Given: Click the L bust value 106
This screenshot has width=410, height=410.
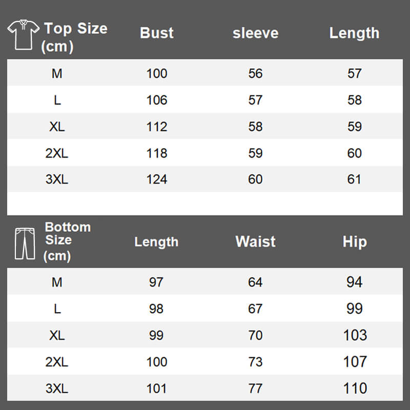Looking at the screenshot, I should click(156, 100).
